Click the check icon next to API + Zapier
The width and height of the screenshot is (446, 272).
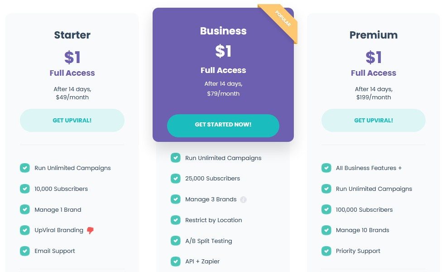[x=176, y=261]
